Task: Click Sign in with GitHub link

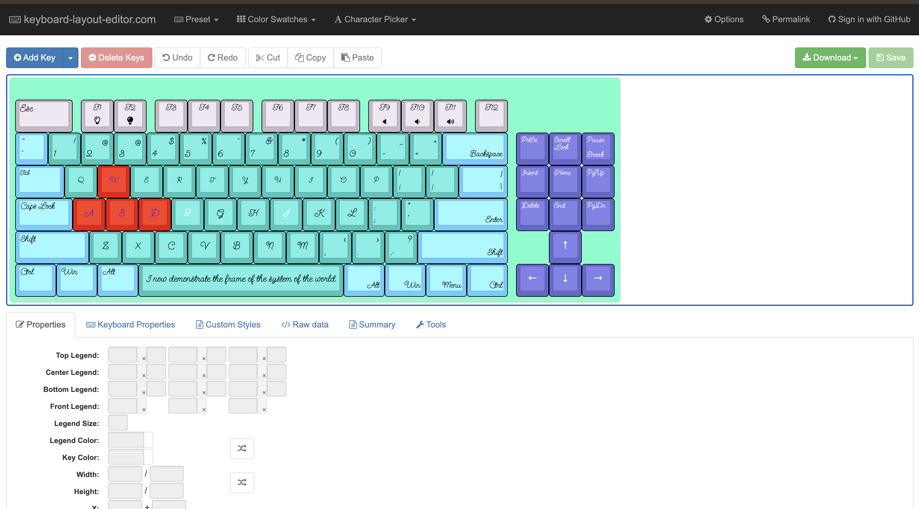Action: point(869,19)
